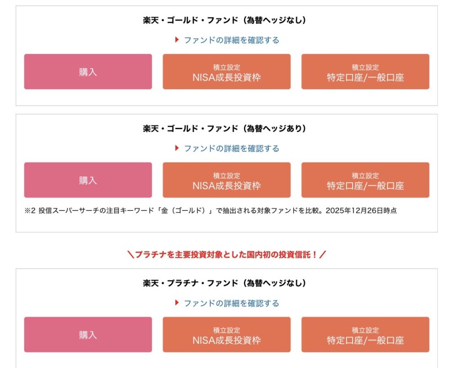Click red arrow icon under Gold Fund (ヘッジあり)
This screenshot has width=460, height=368.
(177, 148)
